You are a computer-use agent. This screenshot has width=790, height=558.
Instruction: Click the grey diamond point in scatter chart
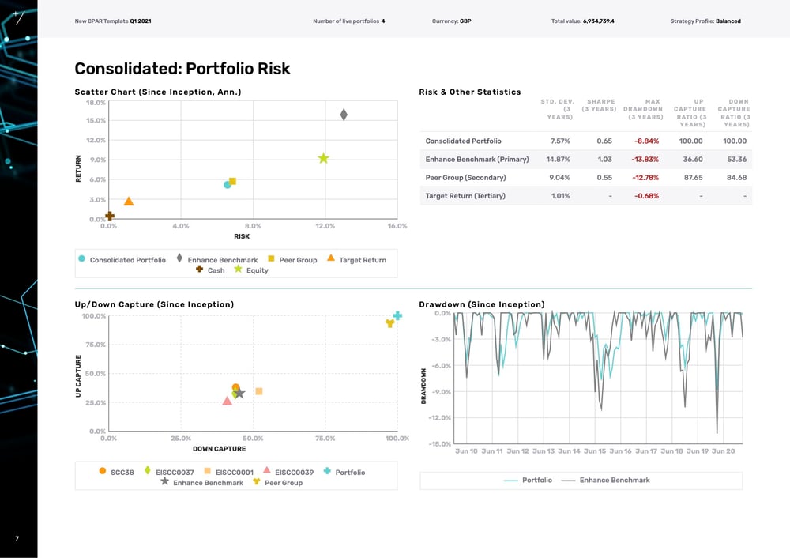click(344, 115)
